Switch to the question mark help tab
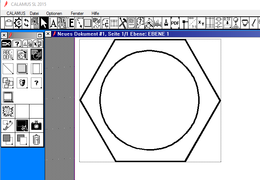260x180 pixels. [x=16, y=44]
